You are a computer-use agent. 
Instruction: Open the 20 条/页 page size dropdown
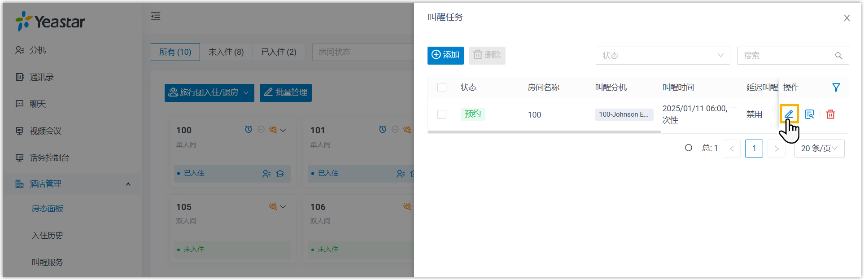tap(819, 149)
